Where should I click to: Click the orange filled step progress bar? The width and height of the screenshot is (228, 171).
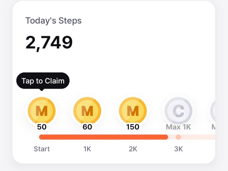pos(104,137)
